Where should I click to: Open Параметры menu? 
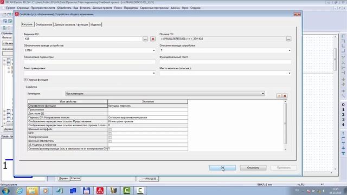click(x=131, y=8)
